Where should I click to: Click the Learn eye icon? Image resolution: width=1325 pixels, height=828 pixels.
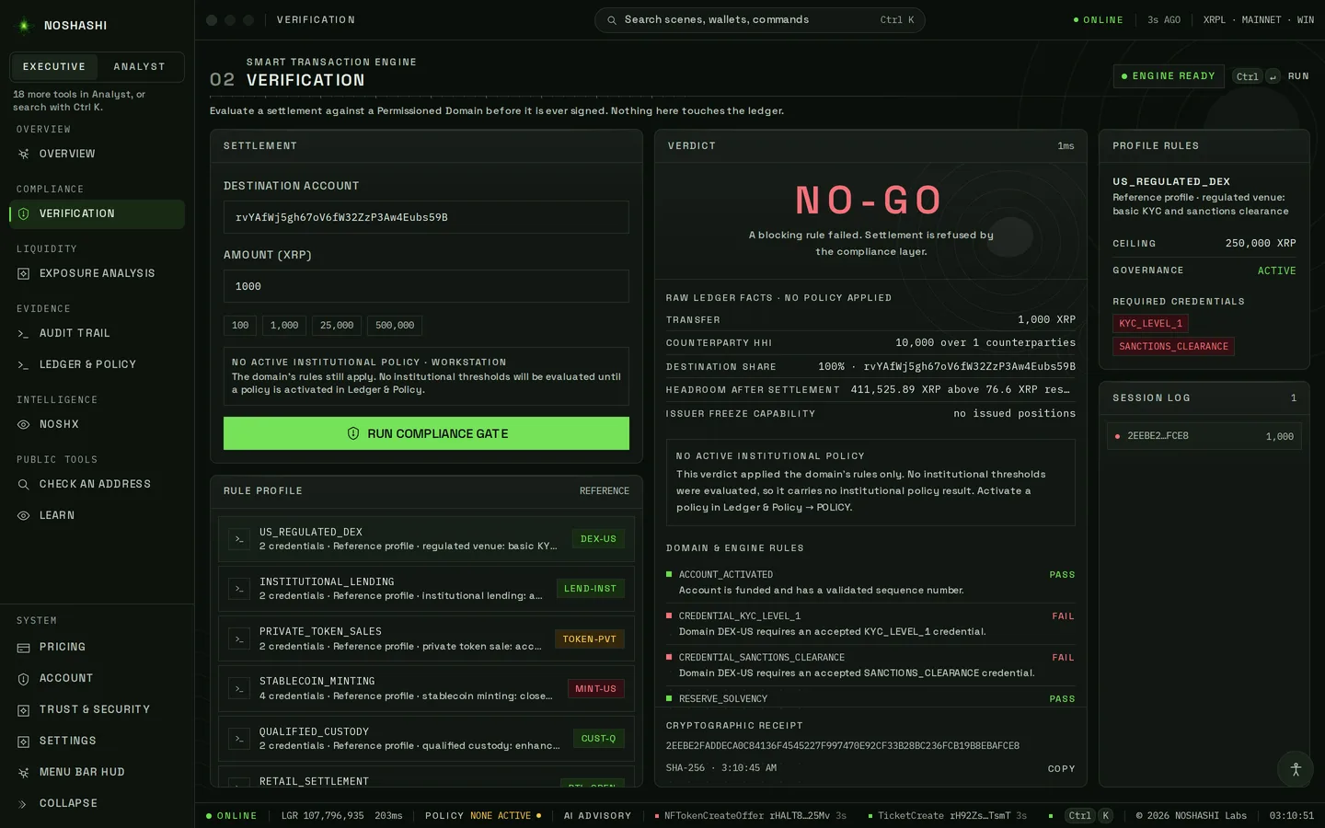pyautogui.click(x=24, y=515)
